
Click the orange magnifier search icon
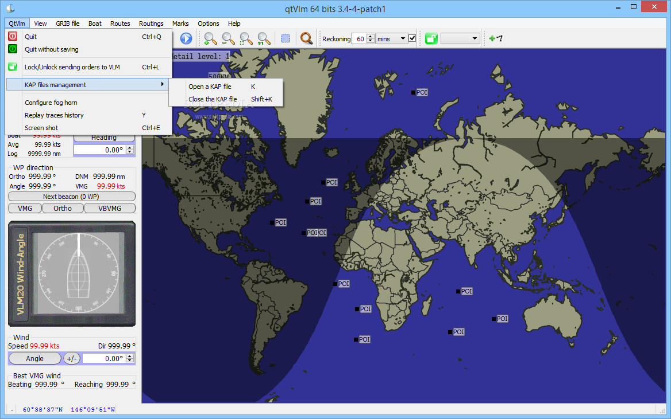[306, 38]
